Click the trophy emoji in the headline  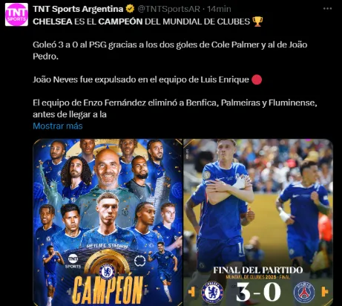(x=257, y=22)
